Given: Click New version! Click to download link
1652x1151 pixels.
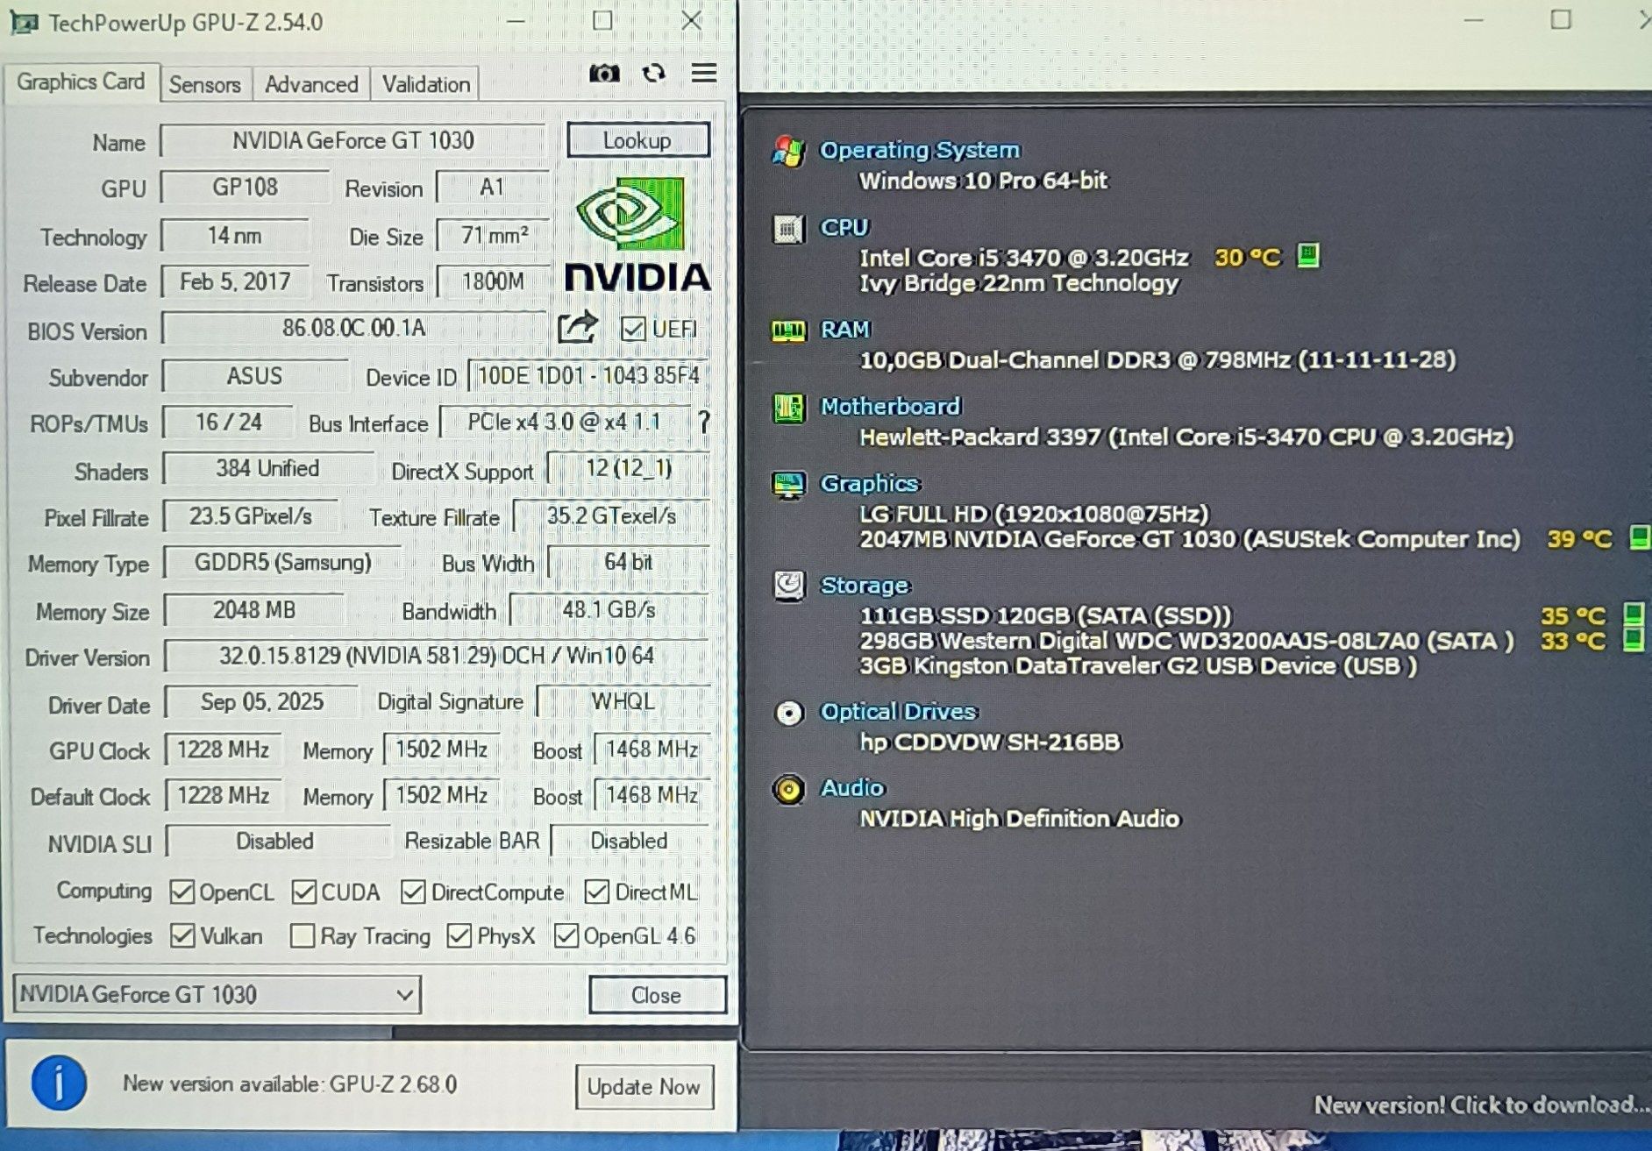Looking at the screenshot, I should pyautogui.click(x=1480, y=1105).
